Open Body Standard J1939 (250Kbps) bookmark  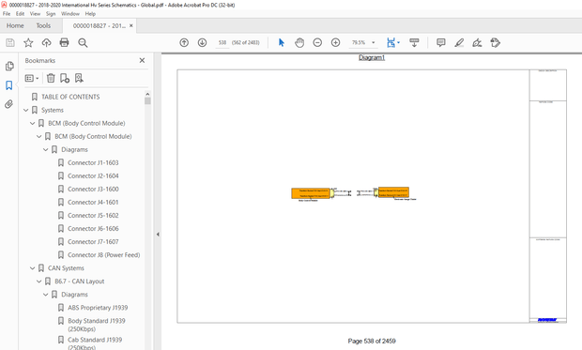click(x=97, y=325)
